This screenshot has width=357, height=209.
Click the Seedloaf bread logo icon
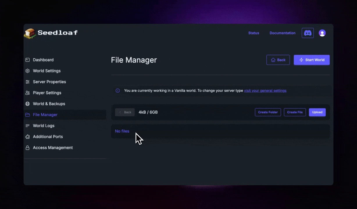coord(30,33)
